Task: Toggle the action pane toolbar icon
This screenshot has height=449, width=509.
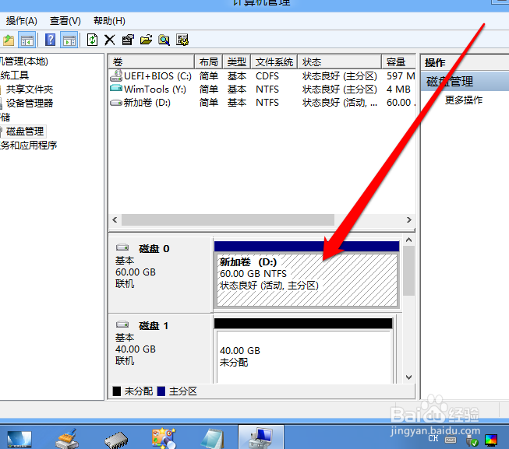Action: tap(69, 40)
